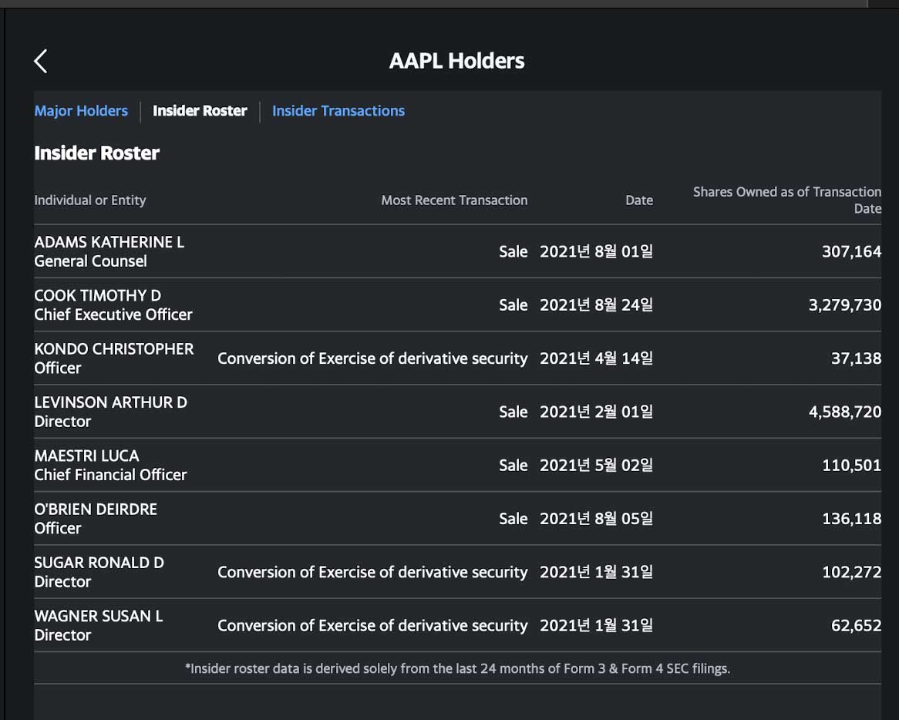Click the Chief Financial Officer title
This screenshot has width=899, height=720.
(x=111, y=474)
